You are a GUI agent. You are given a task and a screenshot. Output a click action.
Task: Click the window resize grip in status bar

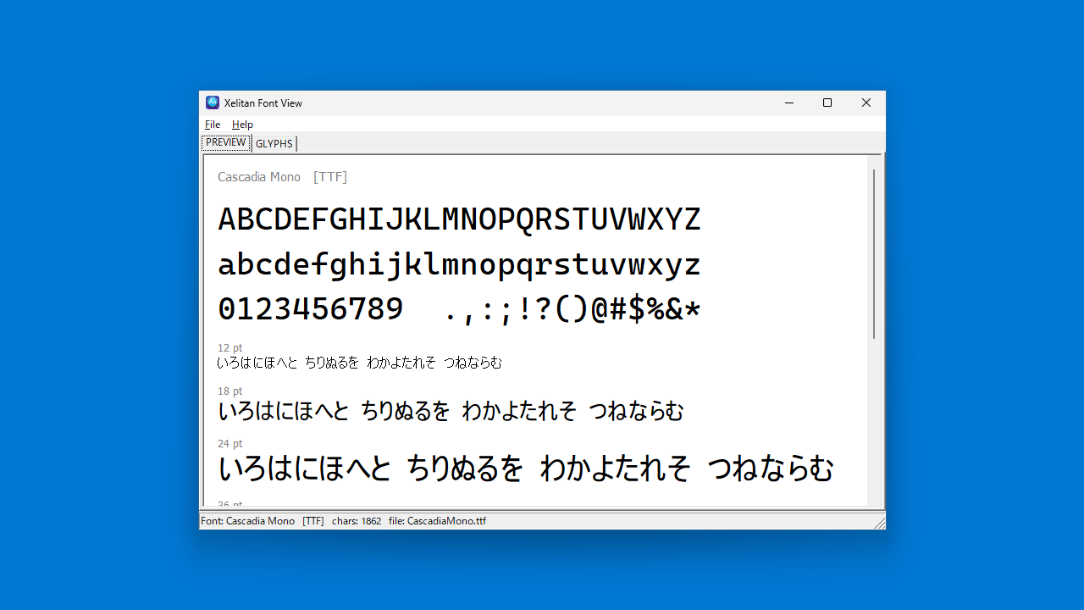click(x=879, y=523)
